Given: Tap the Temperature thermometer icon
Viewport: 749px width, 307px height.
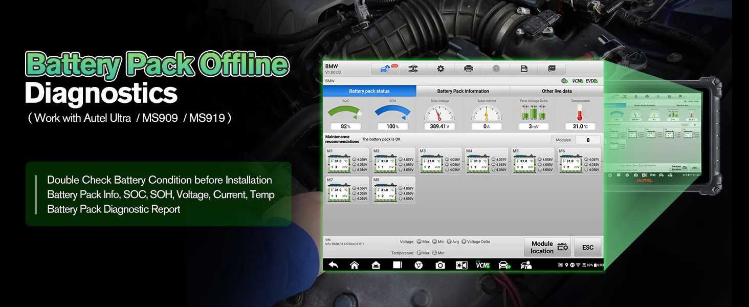Looking at the screenshot, I should tap(580, 113).
